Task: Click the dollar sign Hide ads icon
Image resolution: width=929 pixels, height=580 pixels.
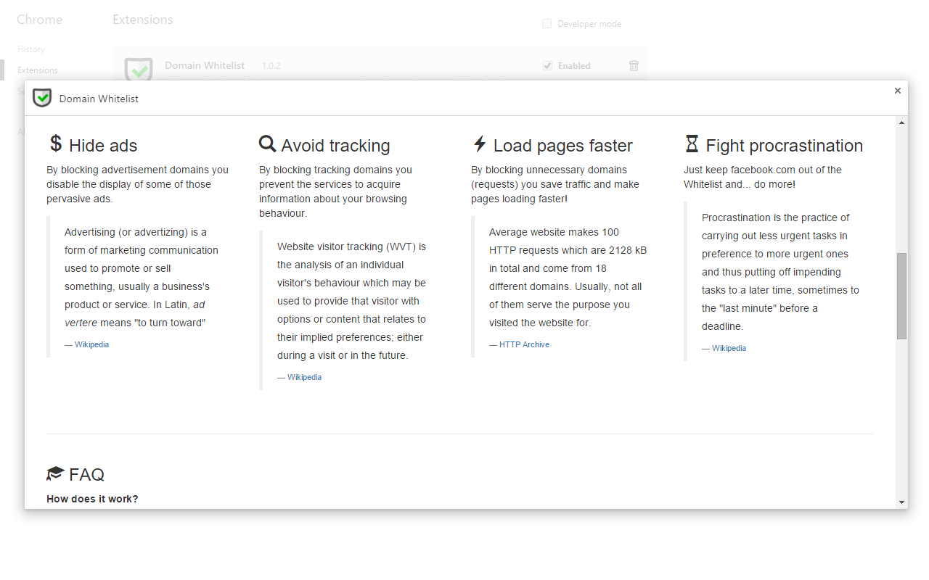Action: pos(56,144)
